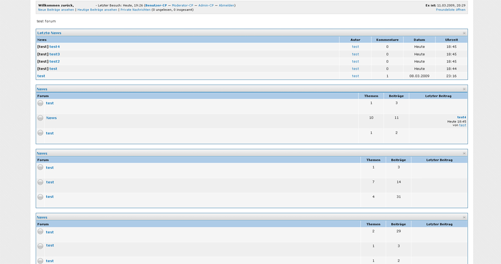
Task: Open last post test4 in Letzter Beitrag column
Action: pos(461,117)
